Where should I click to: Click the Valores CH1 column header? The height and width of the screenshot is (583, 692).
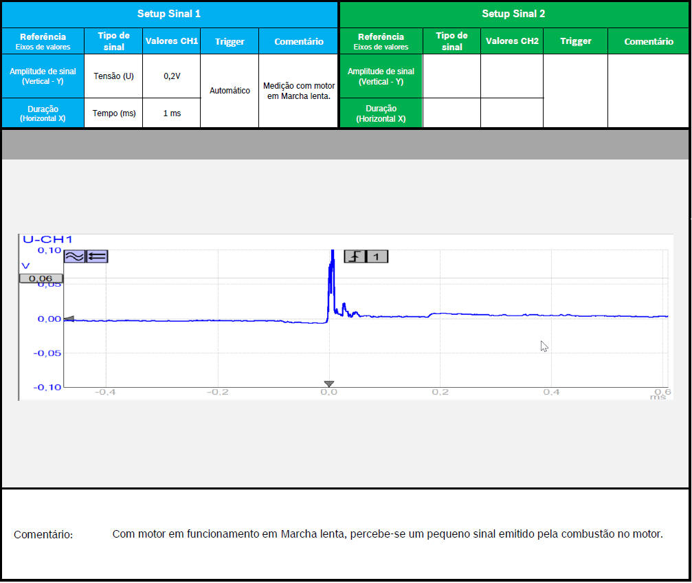point(171,41)
